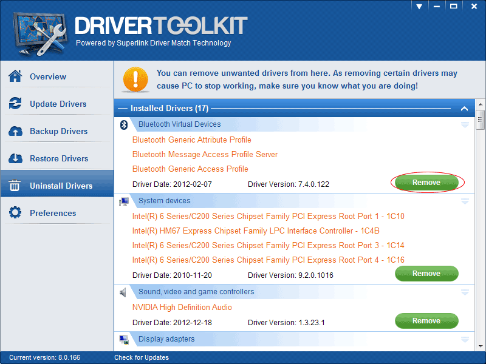Click Driver Date 2012-02-07 text
Image resolution: width=486 pixels, height=364 pixels.
172,184
